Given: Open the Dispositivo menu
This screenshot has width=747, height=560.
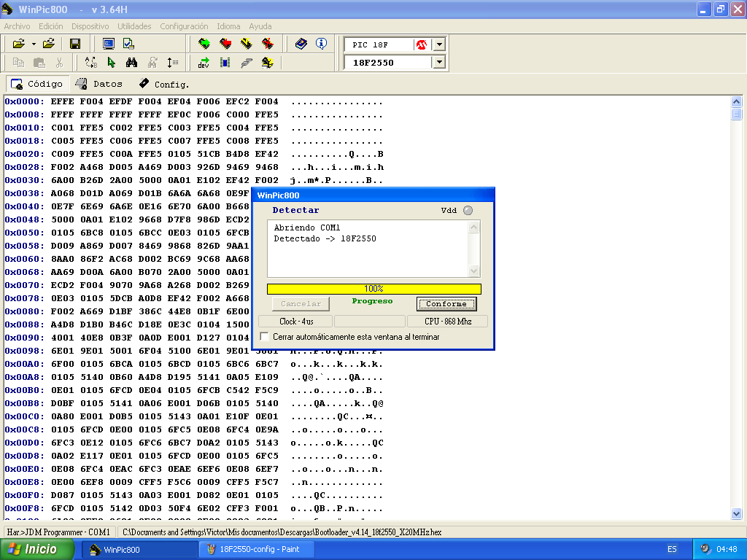Looking at the screenshot, I should pos(90,26).
